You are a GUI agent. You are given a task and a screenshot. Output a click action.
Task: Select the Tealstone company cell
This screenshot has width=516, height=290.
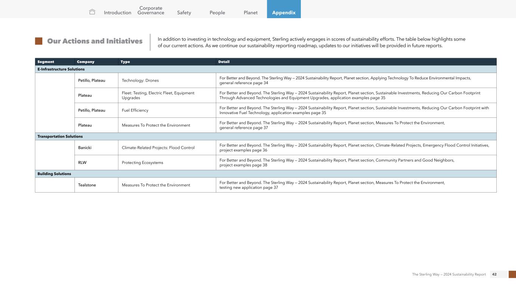point(86,185)
